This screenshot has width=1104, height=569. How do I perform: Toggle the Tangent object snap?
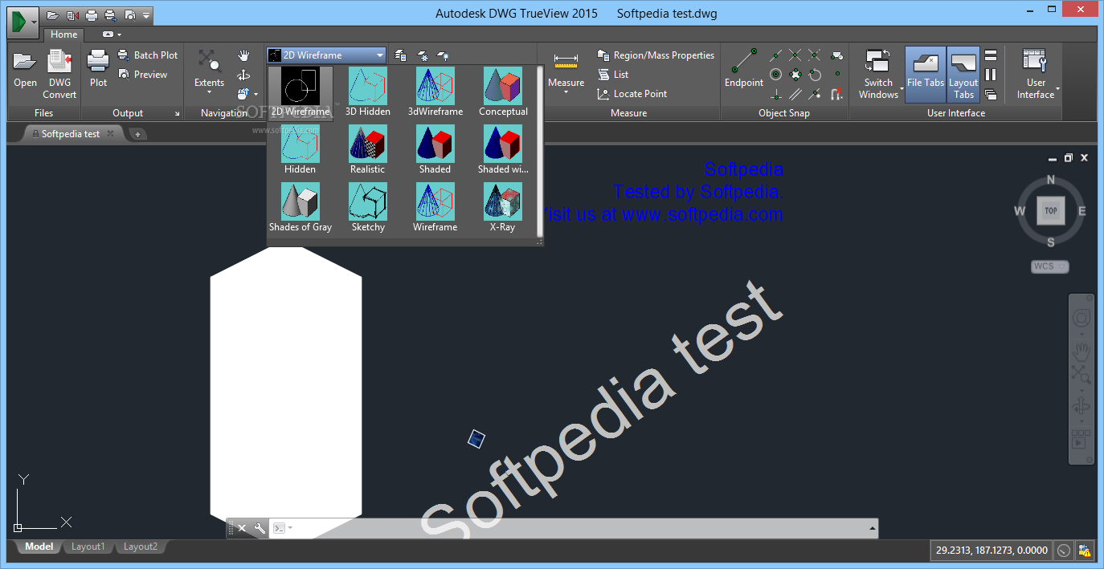click(815, 75)
